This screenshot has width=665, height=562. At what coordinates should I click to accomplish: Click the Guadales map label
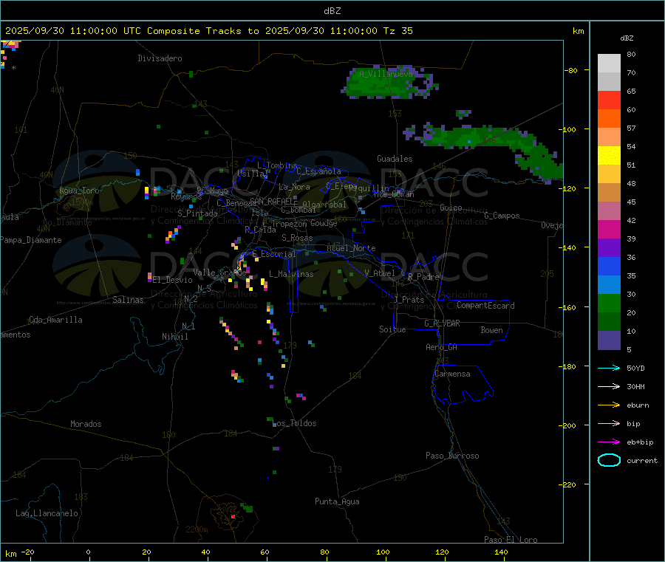point(395,159)
